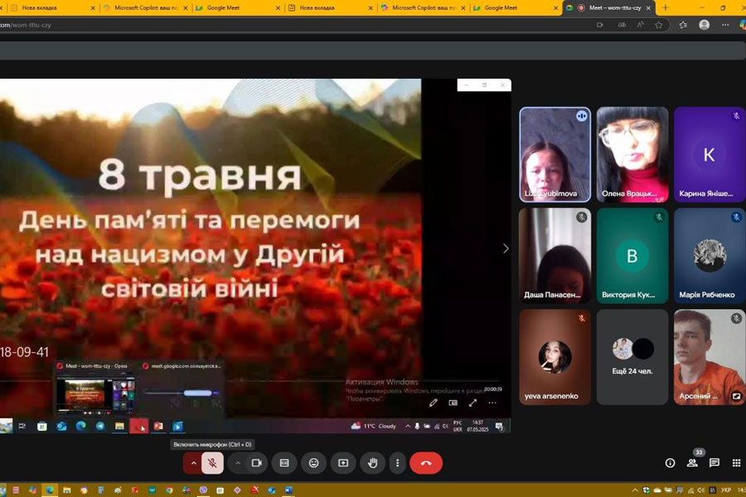Open a new browser tab with plus button
The height and width of the screenshot is (497, 746).
pos(665,8)
